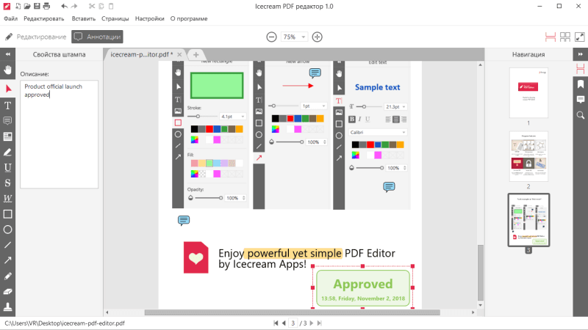Click the Open file icon
Screen dimensions: 588x330
pos(27,6)
